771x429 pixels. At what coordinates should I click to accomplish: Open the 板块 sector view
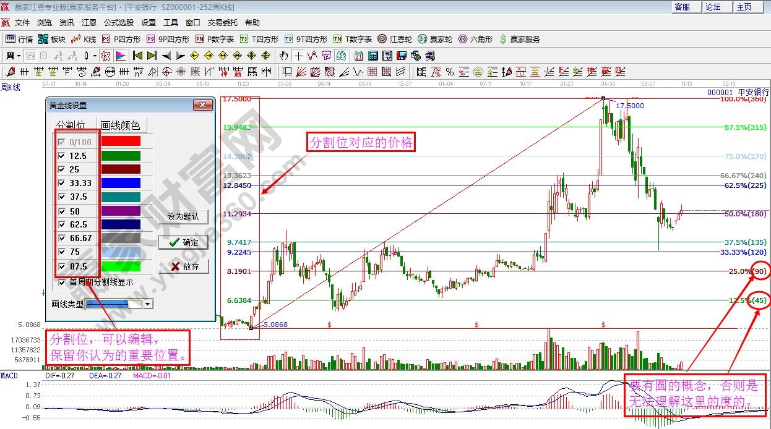click(51, 39)
